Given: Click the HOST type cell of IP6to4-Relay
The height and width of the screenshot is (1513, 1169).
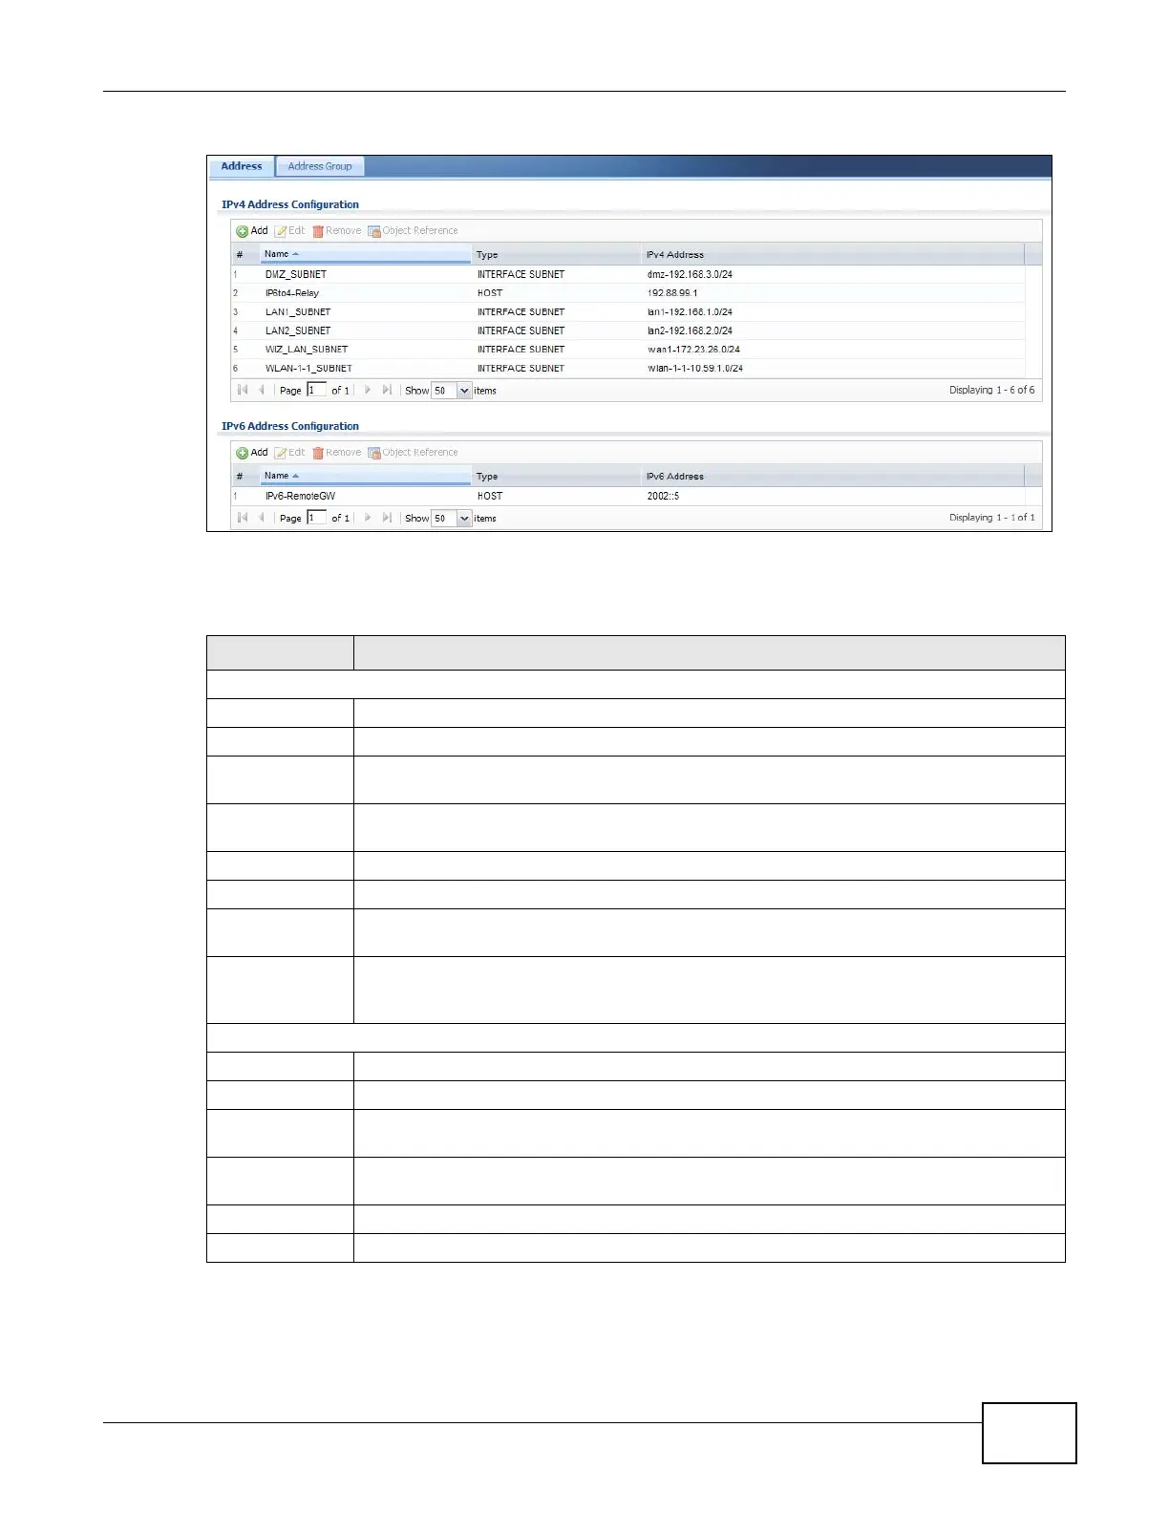Looking at the screenshot, I should pyautogui.click(x=490, y=293).
